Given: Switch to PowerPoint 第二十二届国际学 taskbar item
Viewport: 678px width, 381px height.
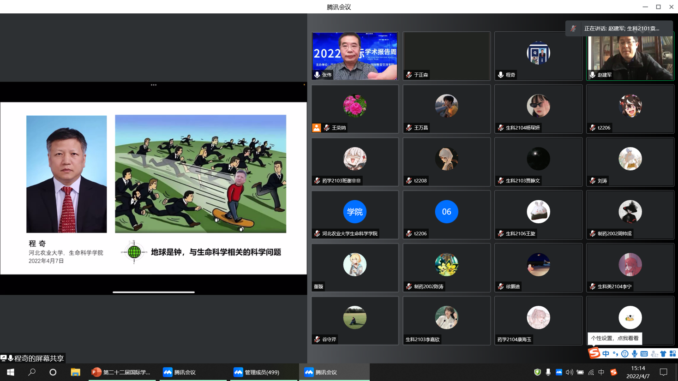Looking at the screenshot, I should 121,372.
